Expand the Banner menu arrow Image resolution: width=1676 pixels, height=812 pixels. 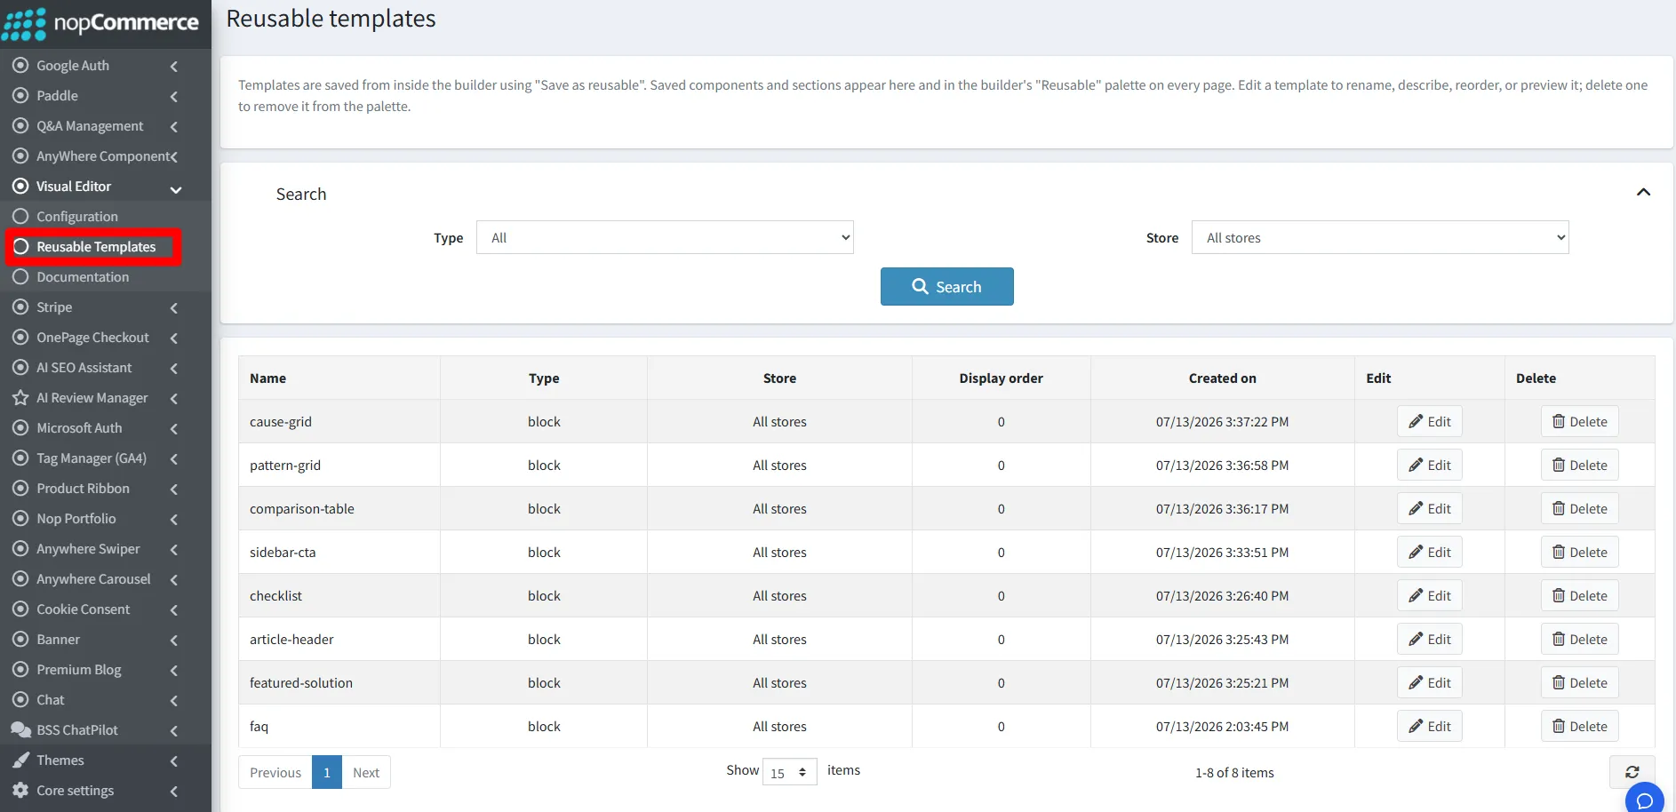[174, 641]
